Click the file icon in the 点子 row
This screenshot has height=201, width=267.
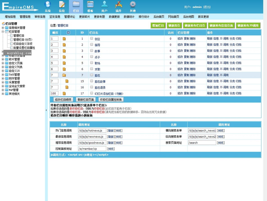click(64, 57)
